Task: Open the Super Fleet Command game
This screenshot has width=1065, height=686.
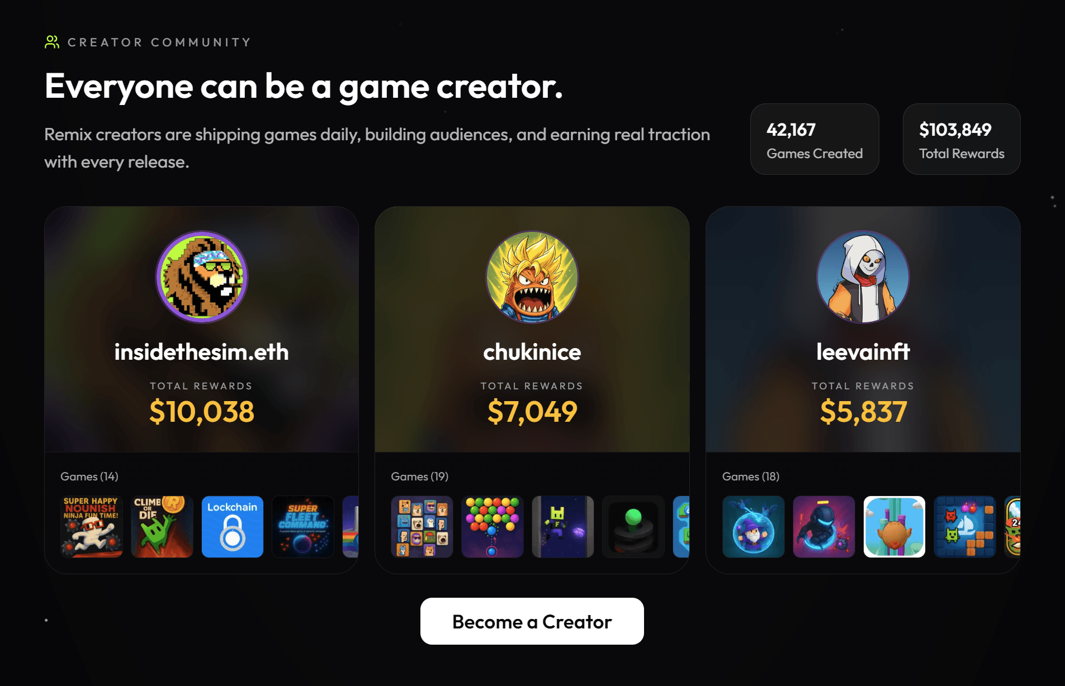Action: pos(303,527)
